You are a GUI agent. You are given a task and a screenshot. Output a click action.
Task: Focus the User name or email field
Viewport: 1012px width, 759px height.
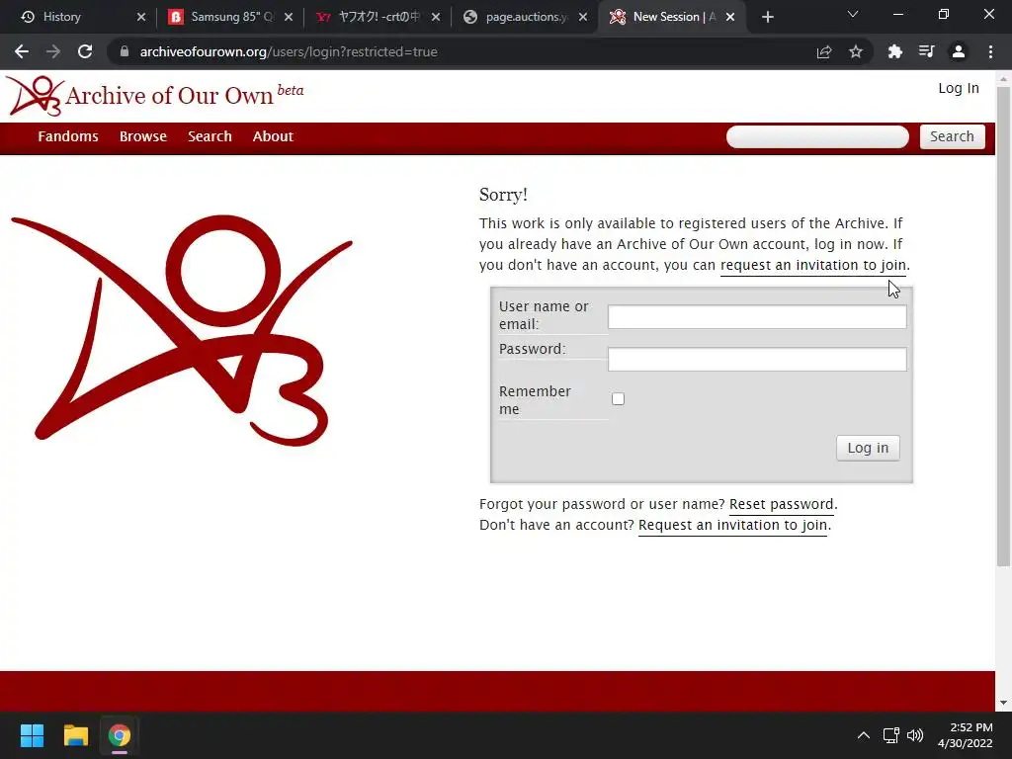click(757, 317)
